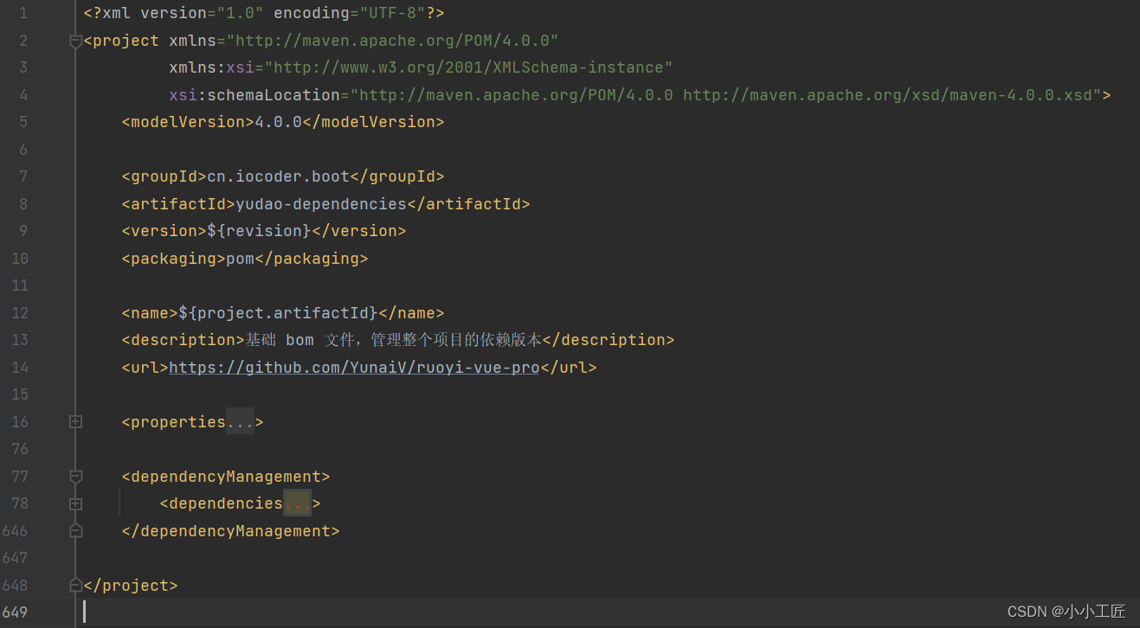Viewport: 1140px width, 628px height.
Task: Click the XMLSchema-instance URL string
Action: click(468, 67)
